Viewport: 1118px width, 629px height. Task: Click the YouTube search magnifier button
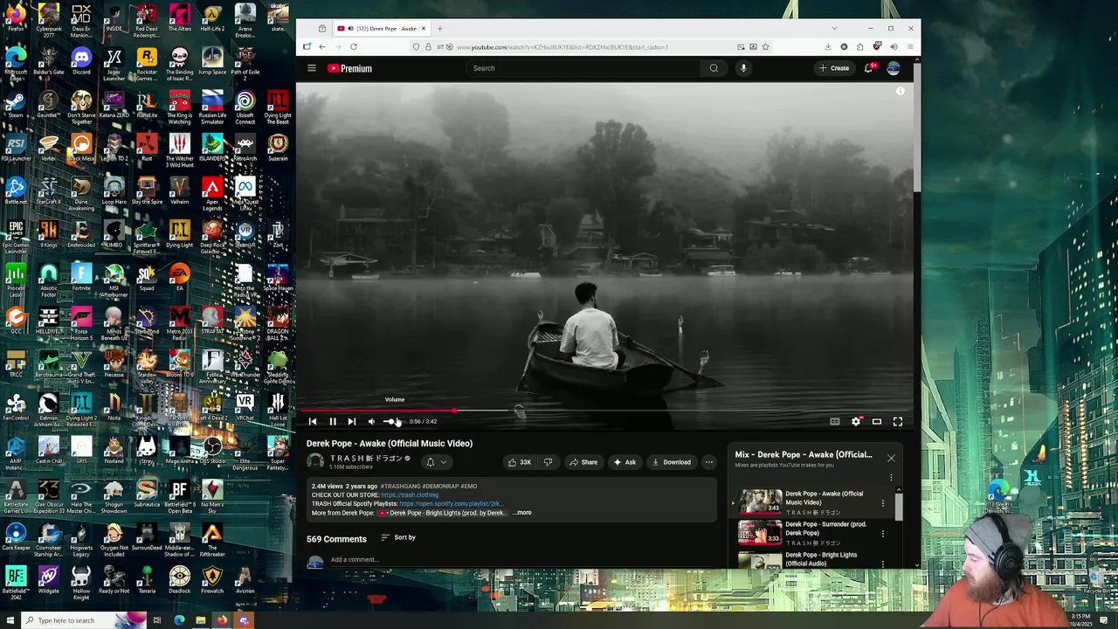[714, 68]
